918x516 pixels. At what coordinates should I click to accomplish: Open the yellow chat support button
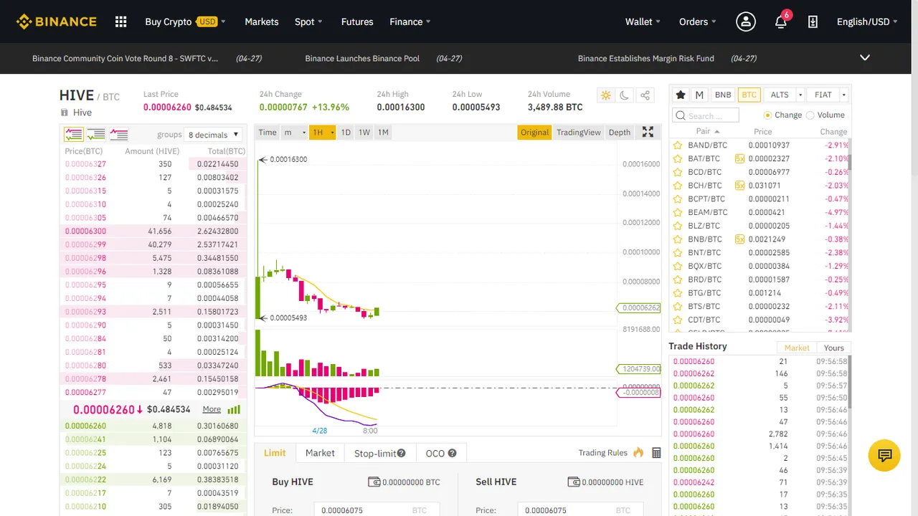(884, 455)
